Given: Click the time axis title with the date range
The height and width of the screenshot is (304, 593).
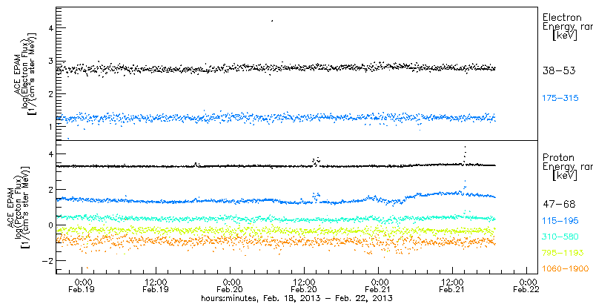Looking at the screenshot, I should tap(296, 298).
